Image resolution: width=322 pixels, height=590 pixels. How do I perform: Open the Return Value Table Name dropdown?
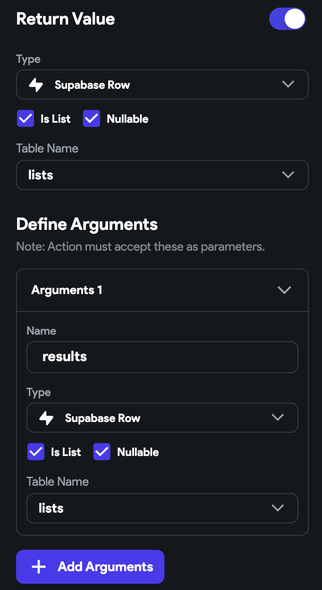pyautogui.click(x=162, y=175)
